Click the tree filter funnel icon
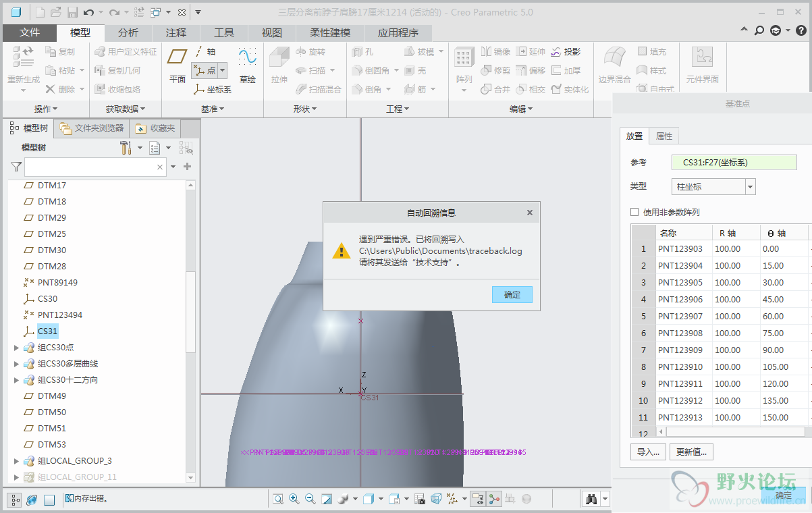This screenshot has width=812, height=513. click(16, 167)
